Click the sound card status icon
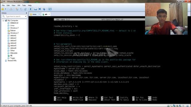 pyautogui.click(x=180, y=106)
